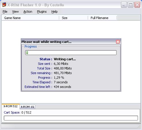The width and height of the screenshot is (142, 130).
Task: Minimize the X-ROM Flasher window
Action: [124, 5]
